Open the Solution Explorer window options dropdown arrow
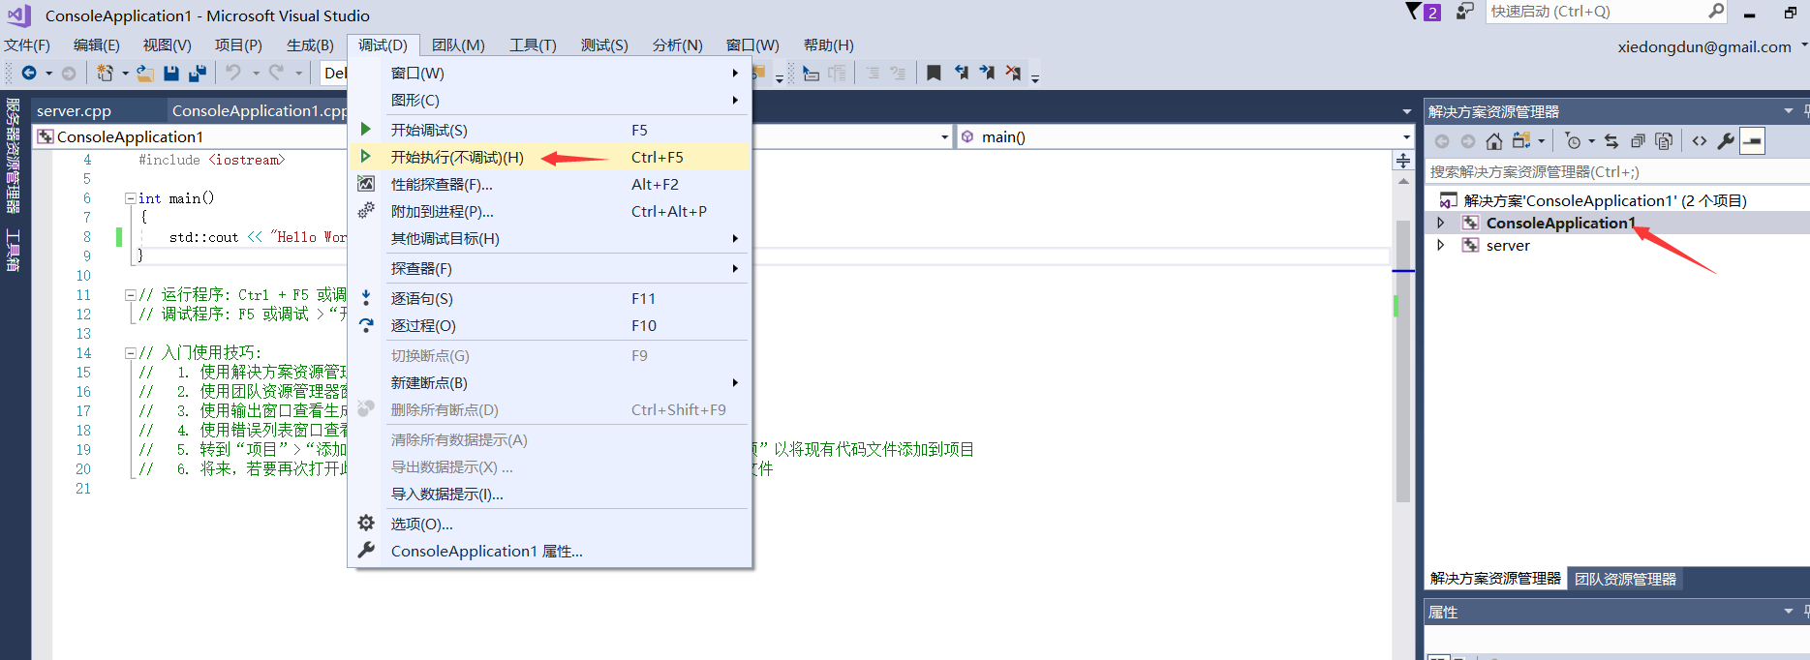Image resolution: width=1810 pixels, height=660 pixels. (1788, 111)
